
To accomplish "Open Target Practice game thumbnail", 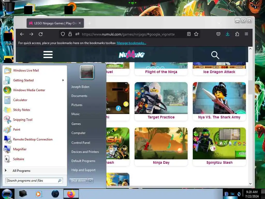I will pyautogui.click(x=161, y=98).
